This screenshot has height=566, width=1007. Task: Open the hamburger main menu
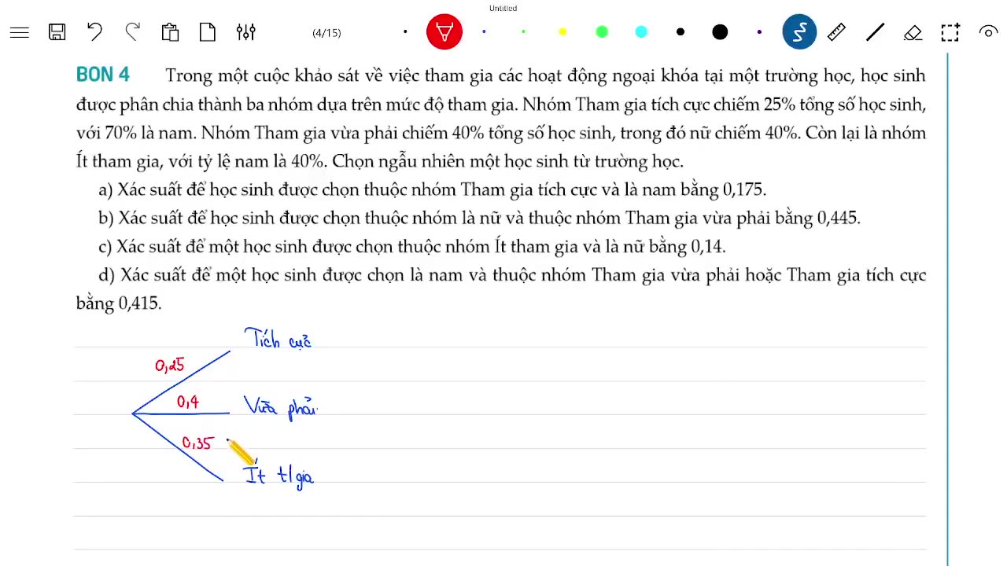click(x=20, y=32)
